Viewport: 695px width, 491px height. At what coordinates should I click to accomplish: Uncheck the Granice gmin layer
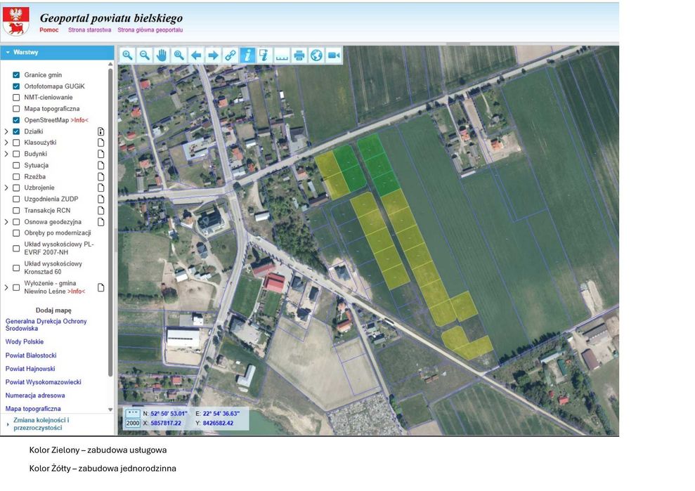pos(16,75)
